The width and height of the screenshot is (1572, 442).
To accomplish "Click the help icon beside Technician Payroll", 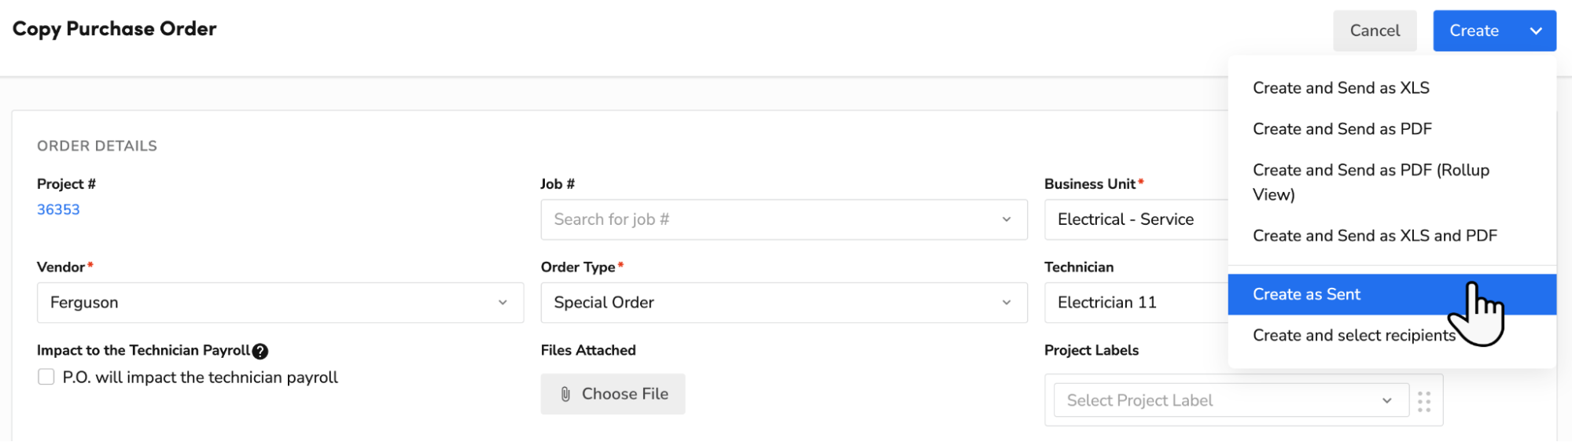I will tap(260, 352).
